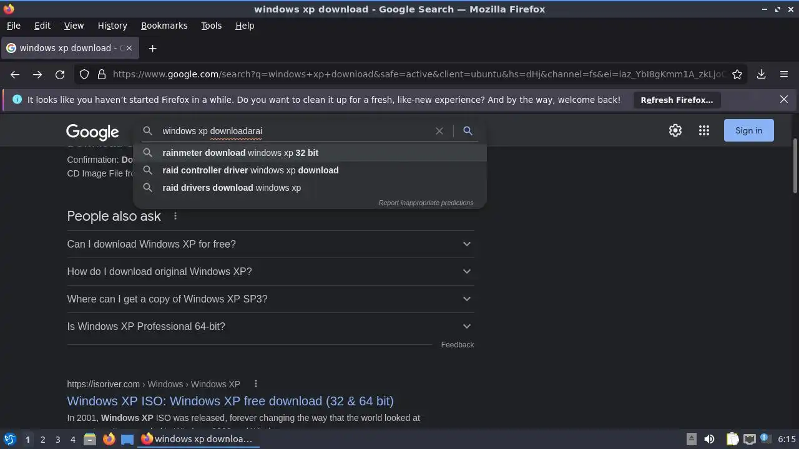The image size is (799, 449).
Task: Open the View menu
Action: point(74,26)
